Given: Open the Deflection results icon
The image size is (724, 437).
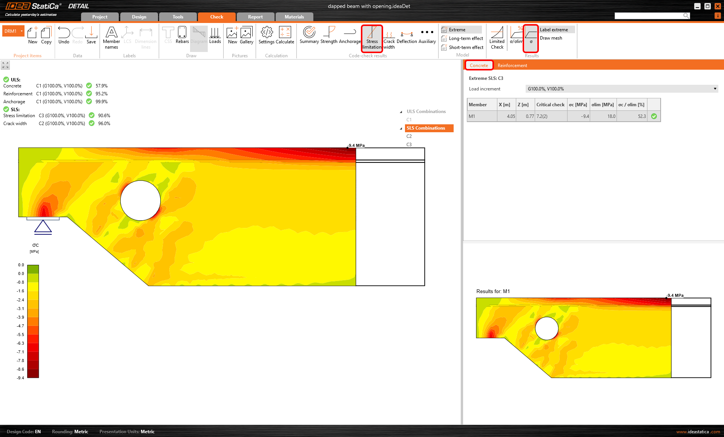Looking at the screenshot, I should coord(406,35).
